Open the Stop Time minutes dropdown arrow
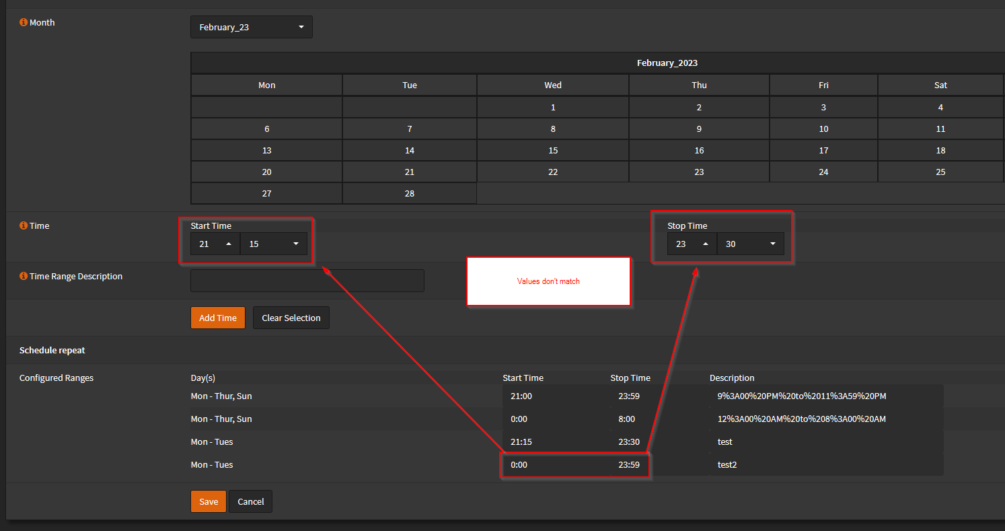The height and width of the screenshot is (531, 1005). (x=772, y=244)
